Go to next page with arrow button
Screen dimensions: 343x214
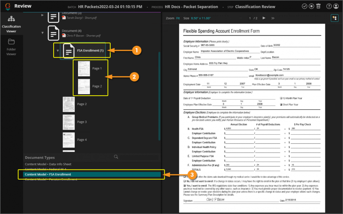pos(264,18)
